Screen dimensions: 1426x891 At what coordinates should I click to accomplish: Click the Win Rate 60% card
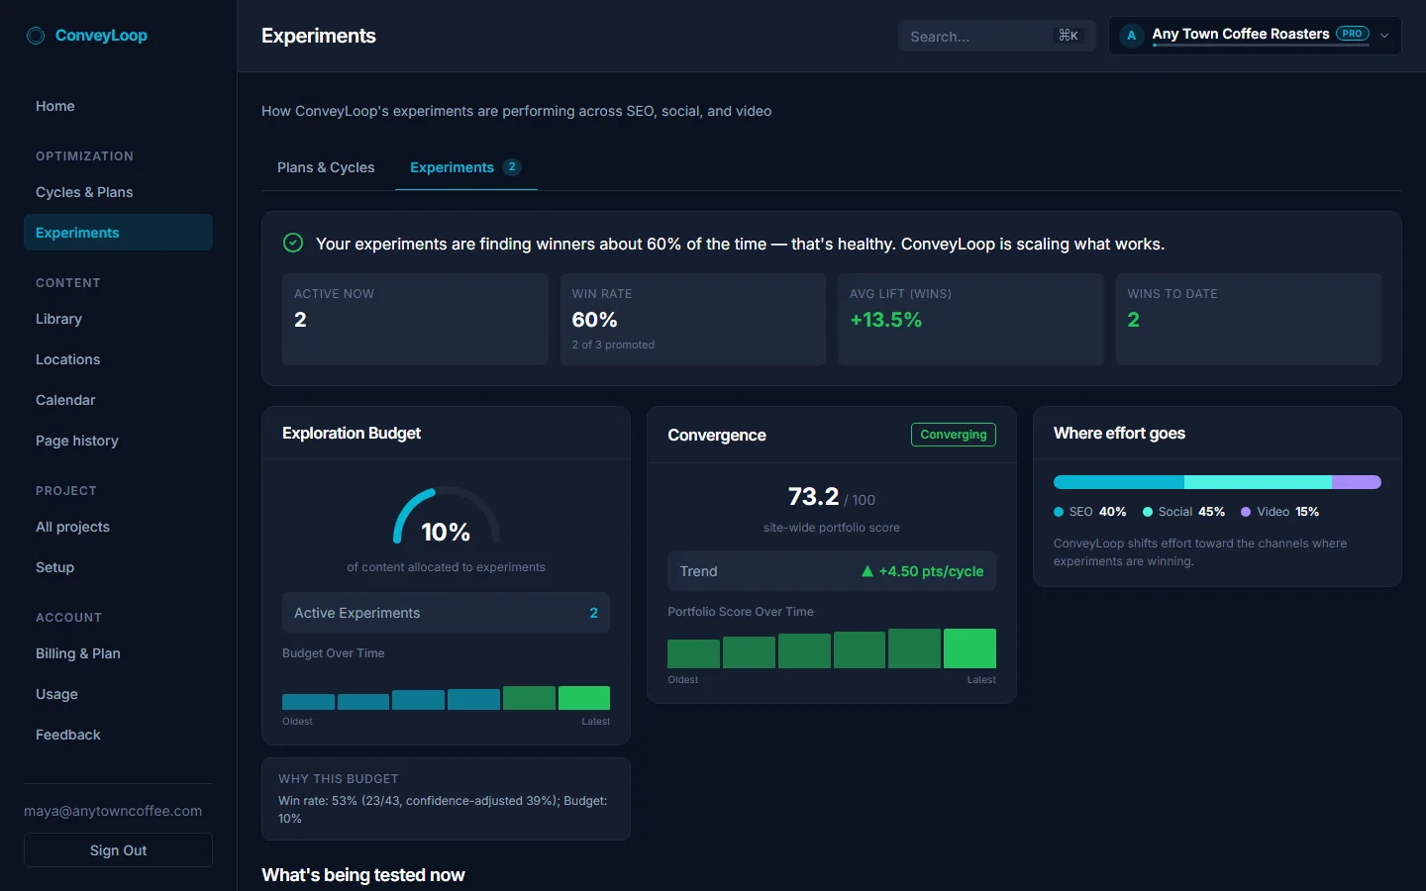693,320
